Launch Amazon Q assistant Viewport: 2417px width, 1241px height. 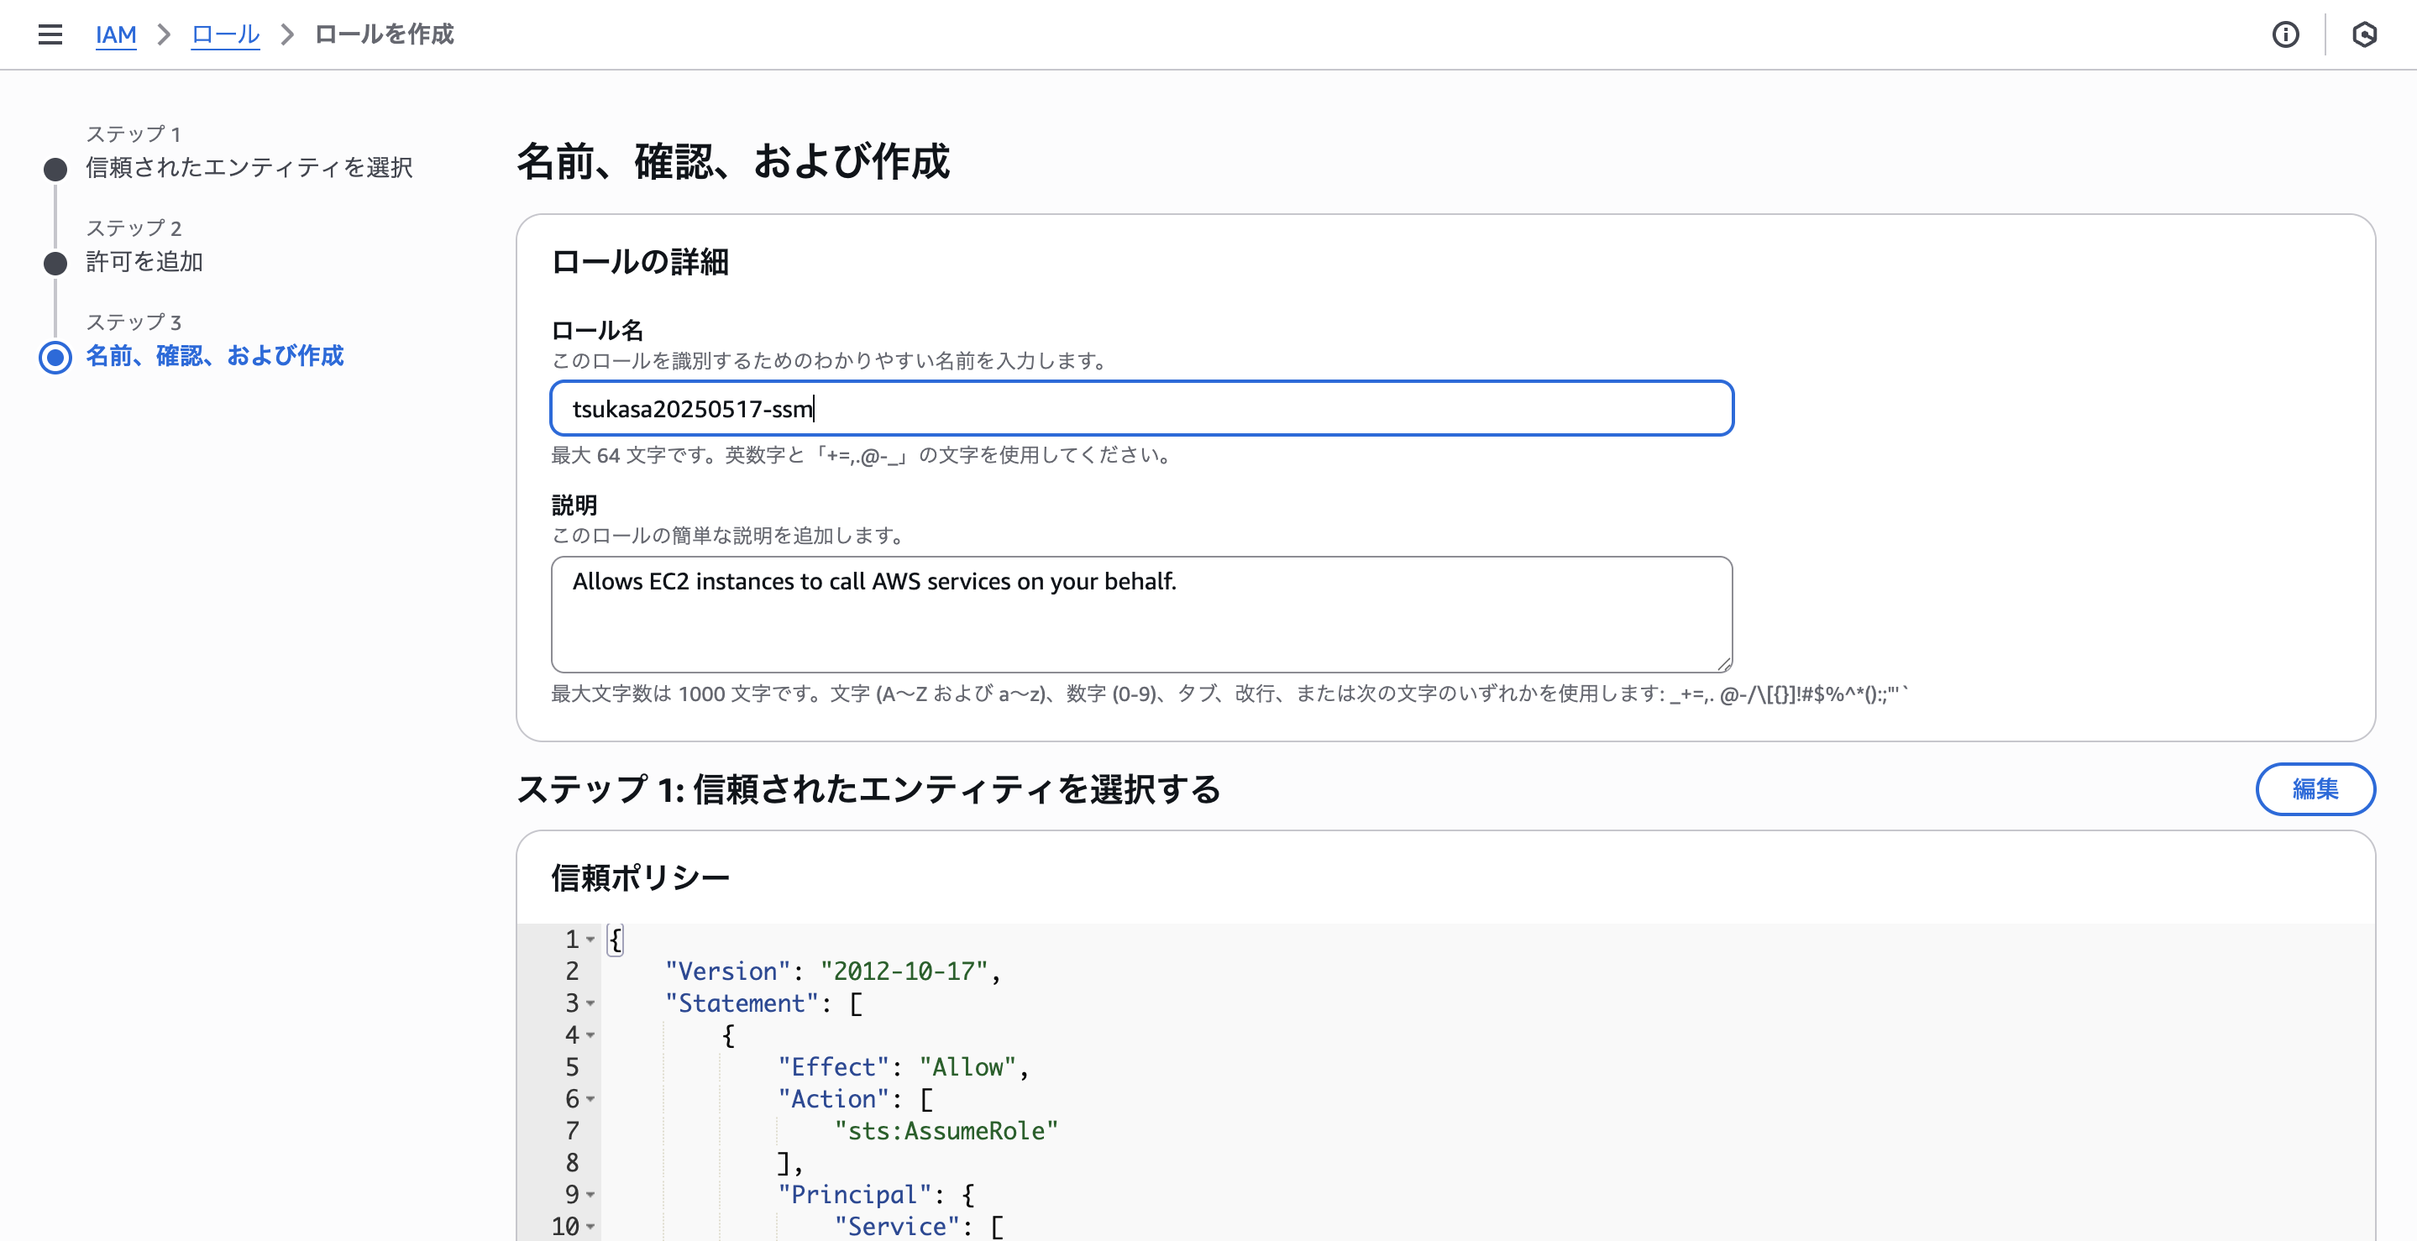2364,34
